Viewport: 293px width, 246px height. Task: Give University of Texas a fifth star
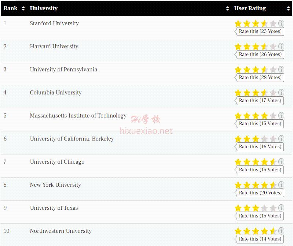click(x=273, y=208)
